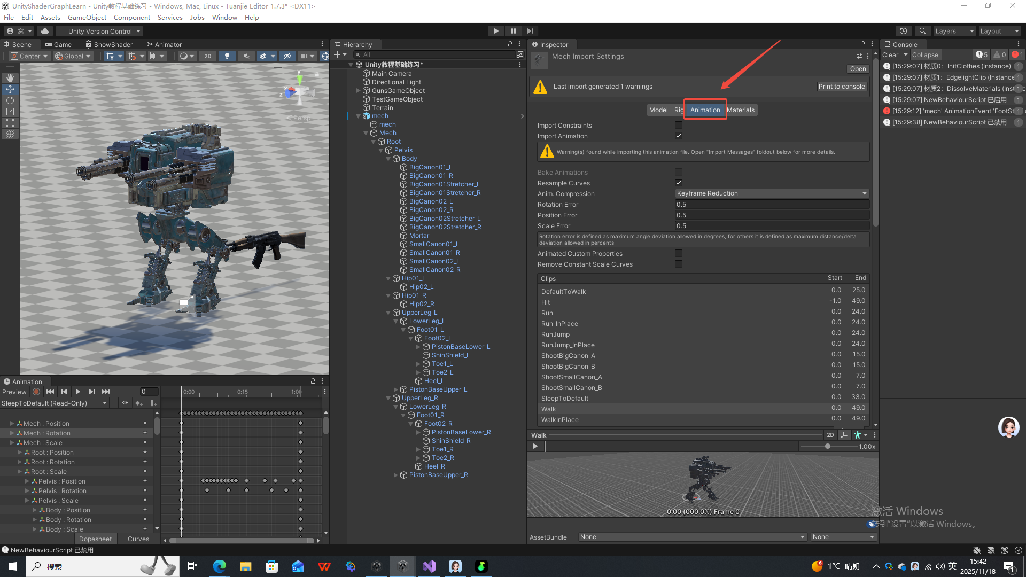1026x577 pixels.
Task: Switch to the Materials tab
Action: click(741, 110)
